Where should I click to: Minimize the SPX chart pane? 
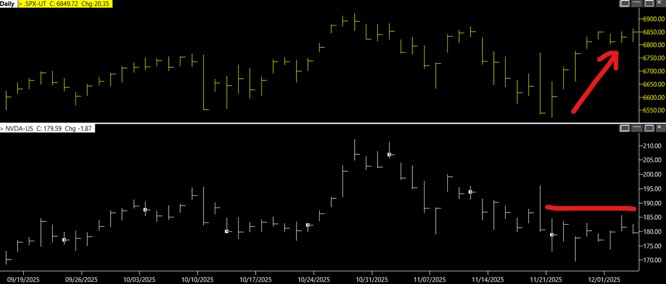pos(636,4)
